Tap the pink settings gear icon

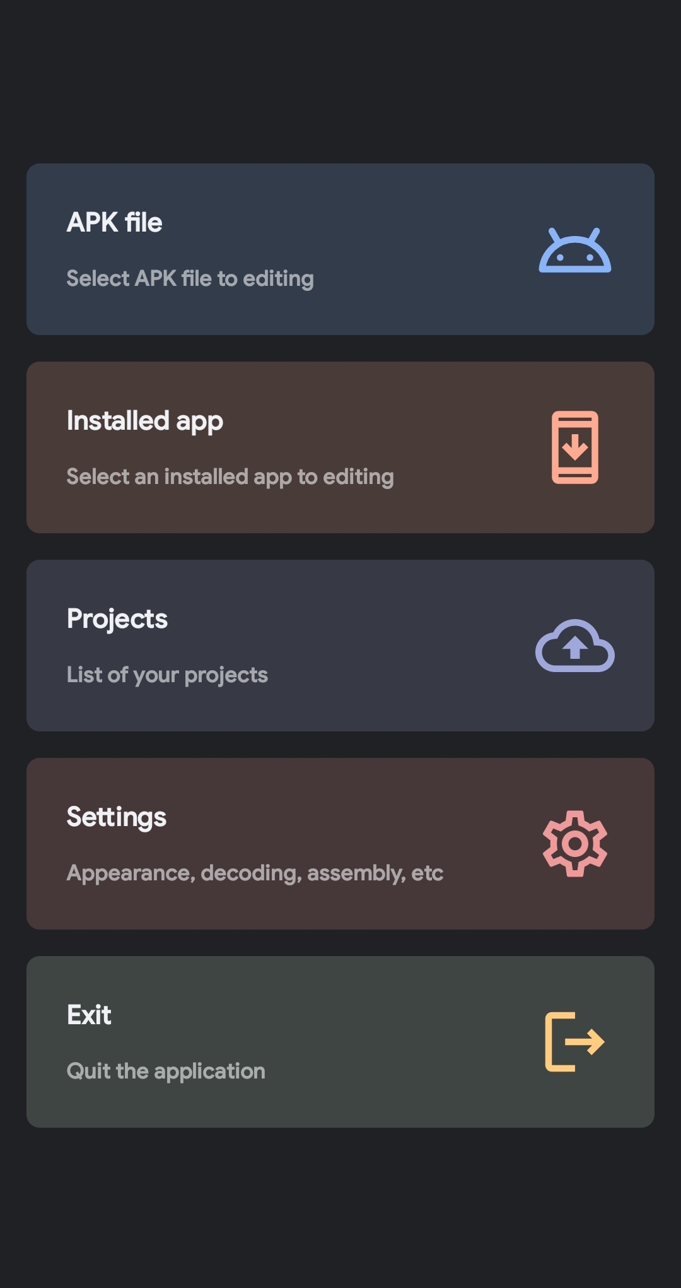(x=574, y=843)
